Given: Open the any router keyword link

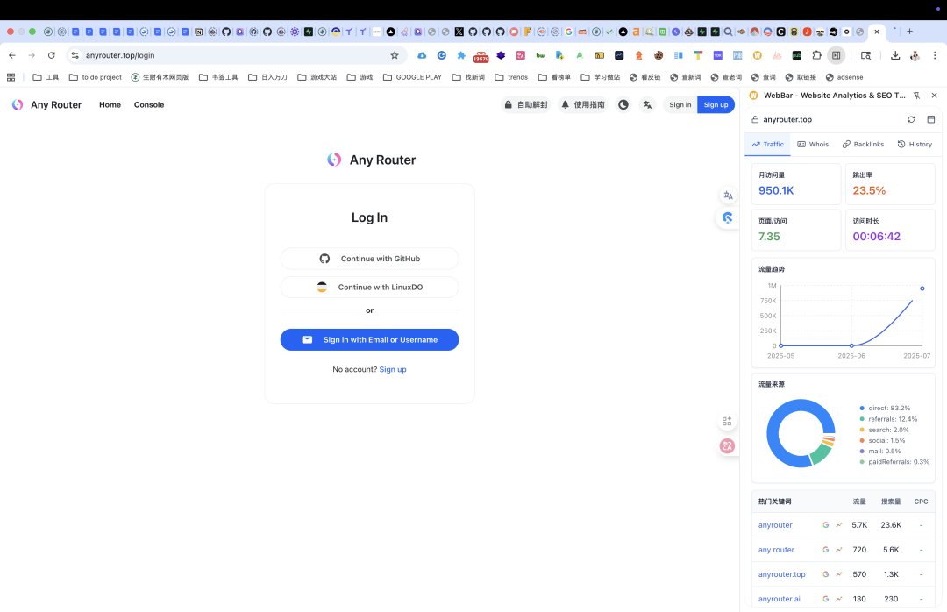Looking at the screenshot, I should point(776,550).
